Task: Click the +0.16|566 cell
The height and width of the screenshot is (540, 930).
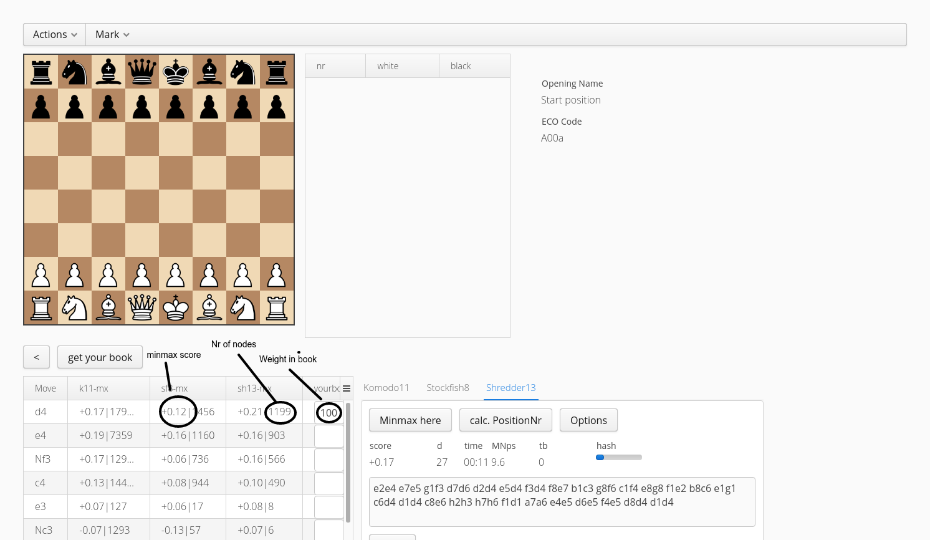Action: point(264,460)
